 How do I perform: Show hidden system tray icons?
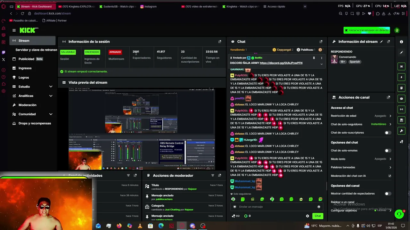coord(348,226)
